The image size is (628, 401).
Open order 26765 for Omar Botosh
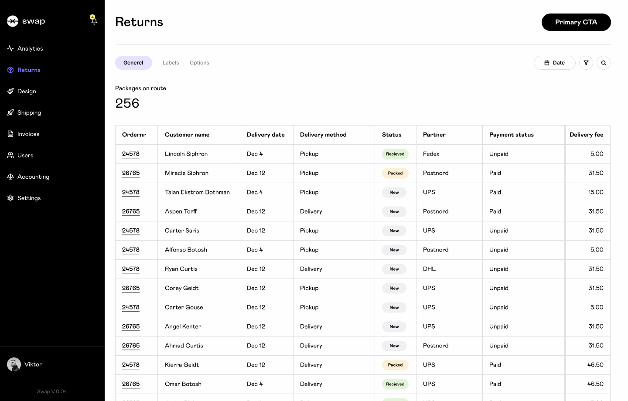coord(131,384)
